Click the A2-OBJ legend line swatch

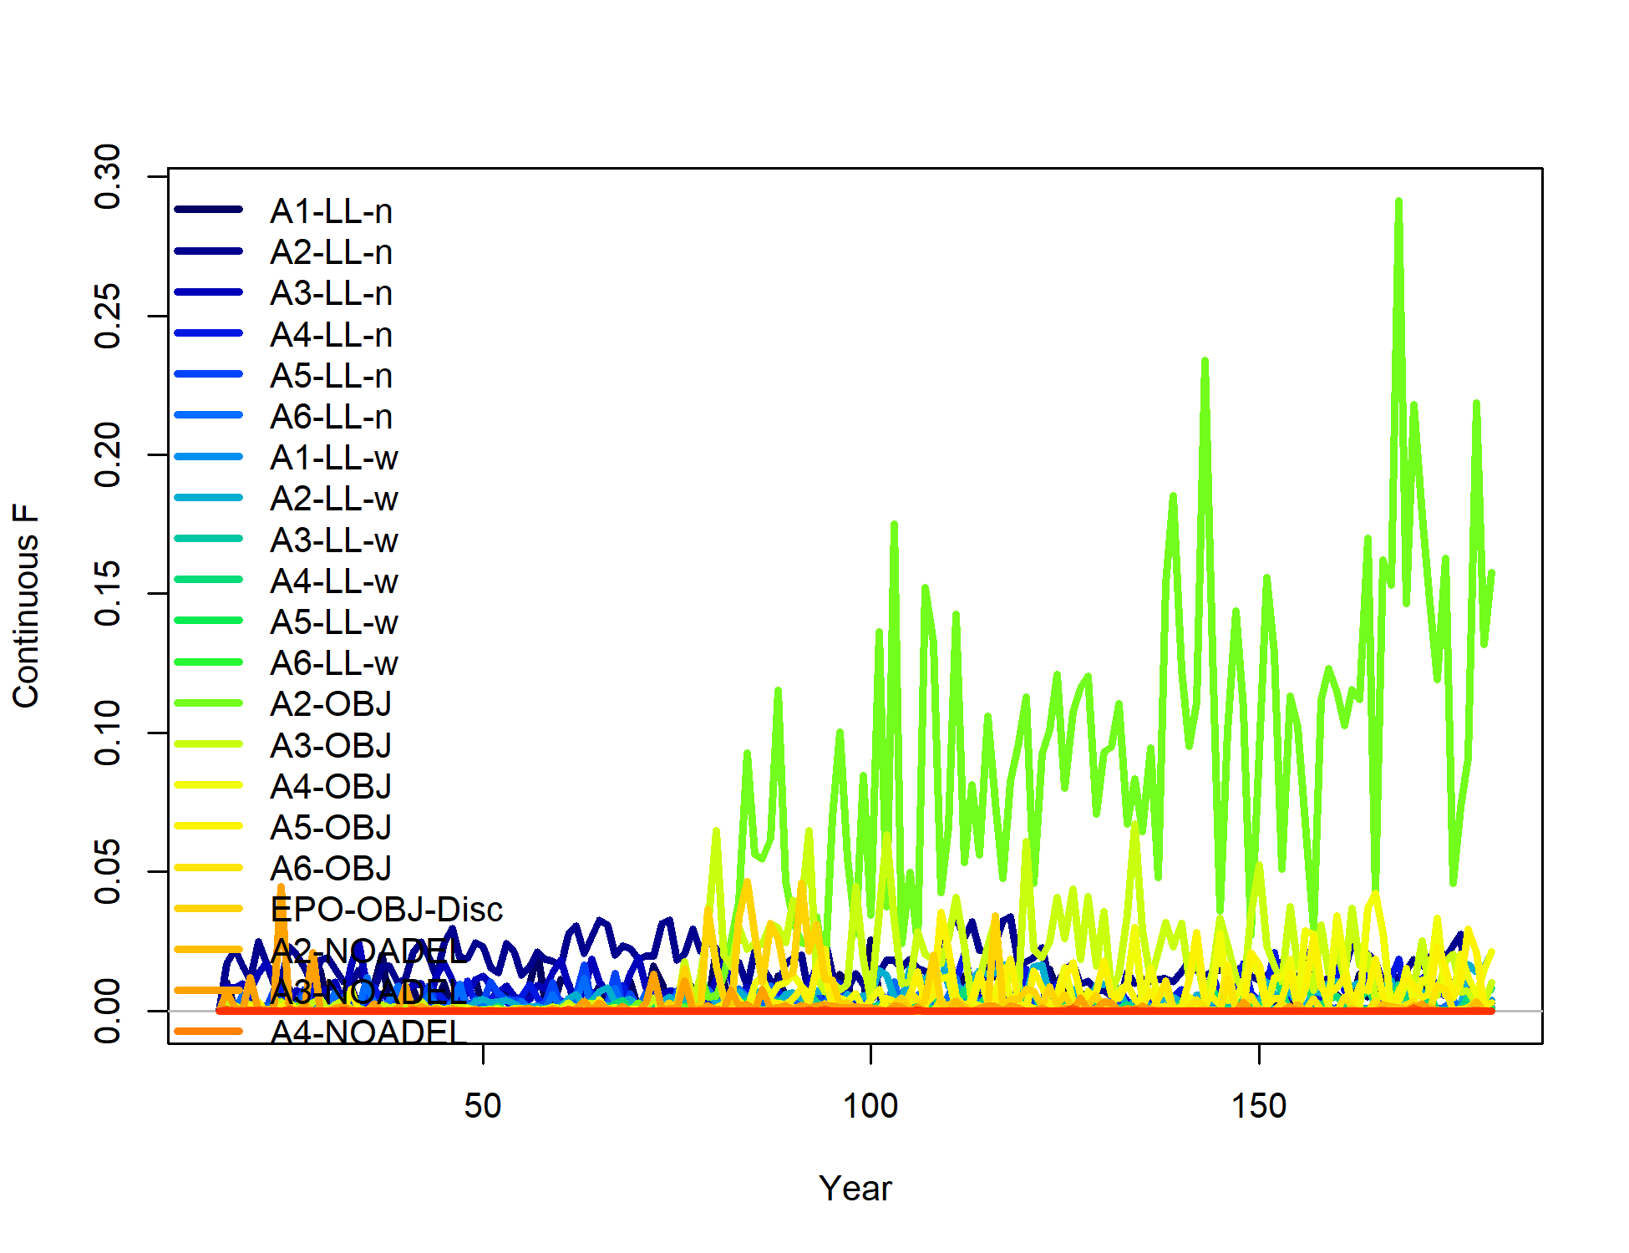[x=209, y=703]
